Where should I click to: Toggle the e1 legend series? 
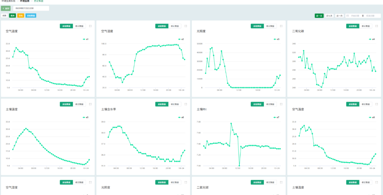coord(85,39)
